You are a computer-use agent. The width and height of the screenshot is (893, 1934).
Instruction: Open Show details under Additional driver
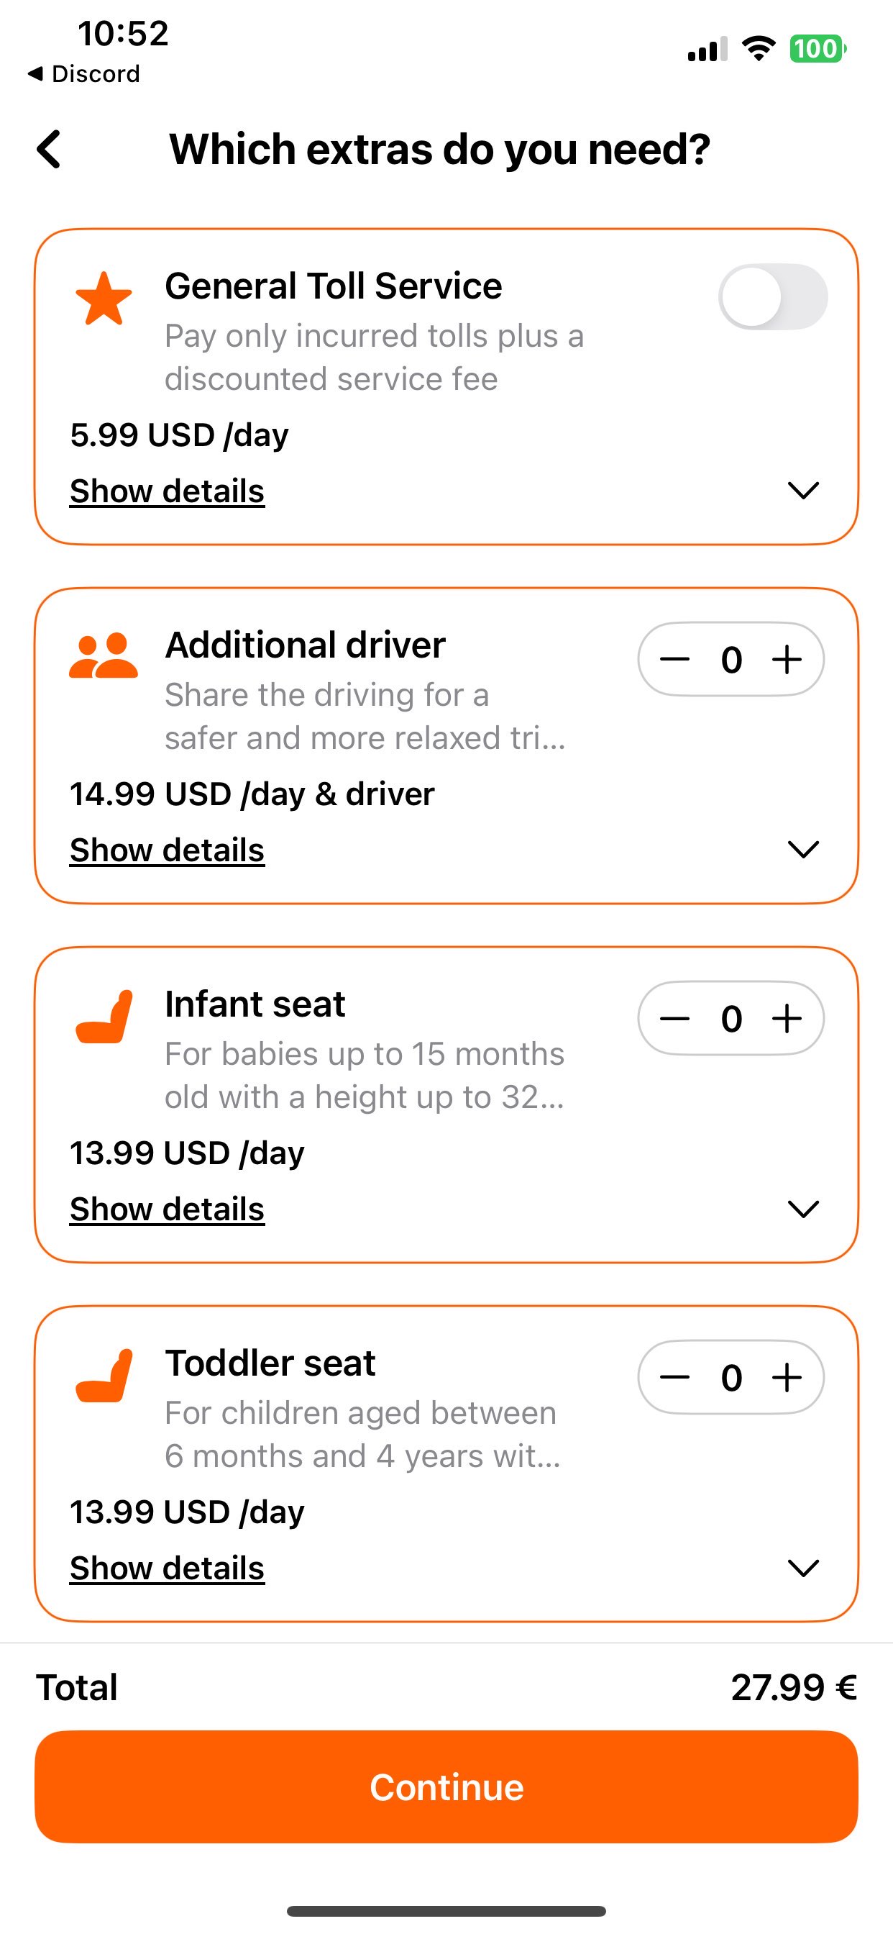[168, 850]
